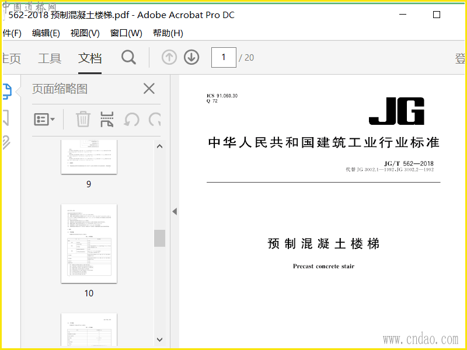Open the attachments paperclip icon
Viewport: 467px width, 350px height.
tap(6, 142)
